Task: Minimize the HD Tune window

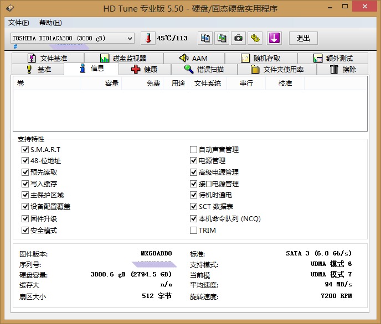Action: point(329,7)
